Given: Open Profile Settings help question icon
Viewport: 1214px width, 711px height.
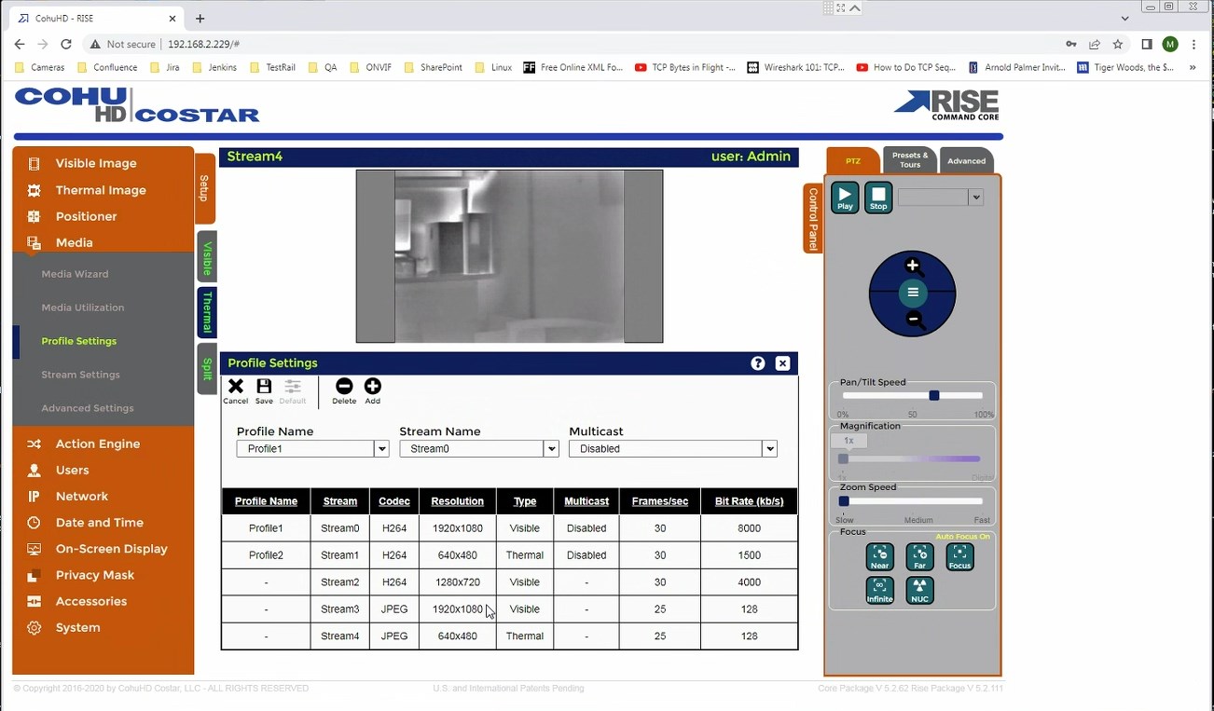Looking at the screenshot, I should tap(758, 363).
